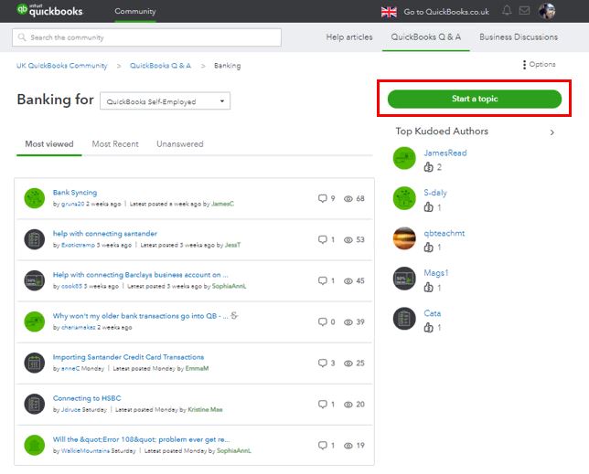
Task: Click the kudos thumbs-up under JamesRead
Action: point(428,168)
